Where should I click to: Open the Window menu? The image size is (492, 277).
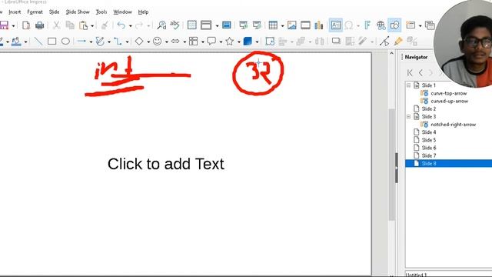coord(123,12)
